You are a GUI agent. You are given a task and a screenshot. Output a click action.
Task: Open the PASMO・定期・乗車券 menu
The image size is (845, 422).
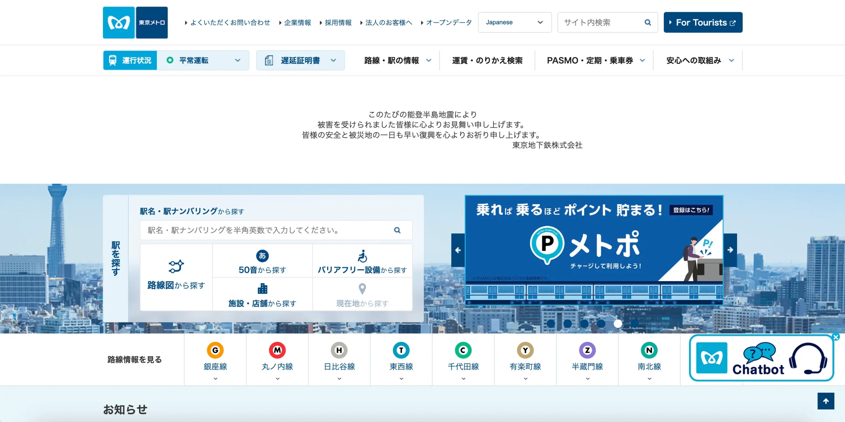(x=595, y=60)
